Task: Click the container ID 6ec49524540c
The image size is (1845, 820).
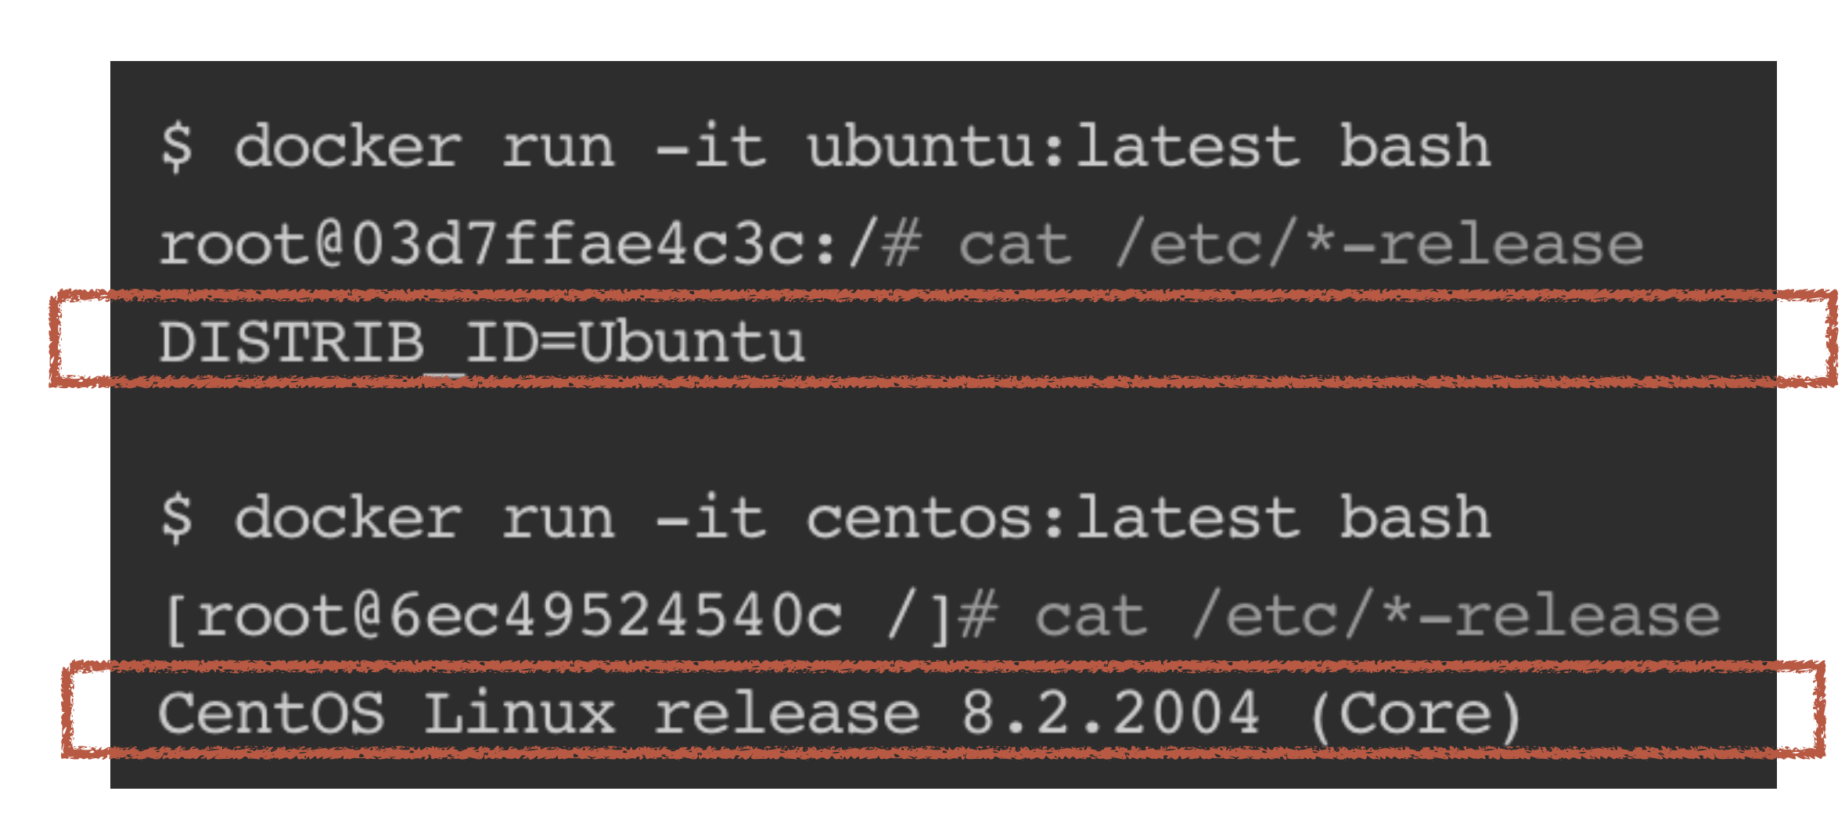Action: tap(616, 617)
